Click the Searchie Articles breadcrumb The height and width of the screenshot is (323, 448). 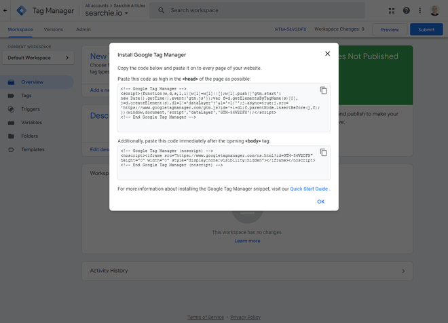130,5
